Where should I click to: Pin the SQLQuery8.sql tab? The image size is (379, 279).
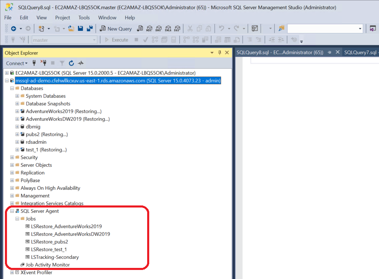click(329, 53)
